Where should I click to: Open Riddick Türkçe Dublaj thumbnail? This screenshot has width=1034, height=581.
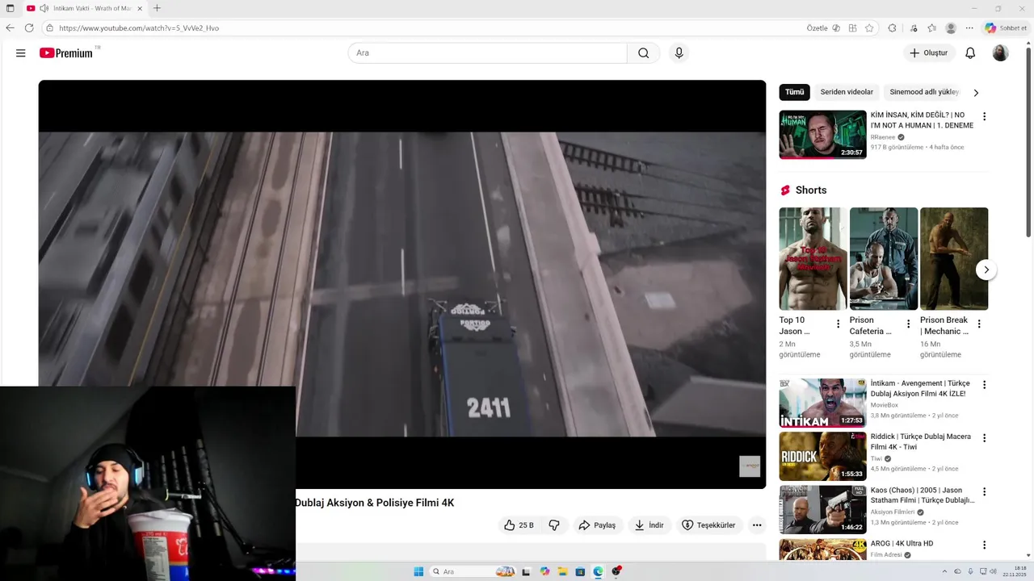(822, 456)
